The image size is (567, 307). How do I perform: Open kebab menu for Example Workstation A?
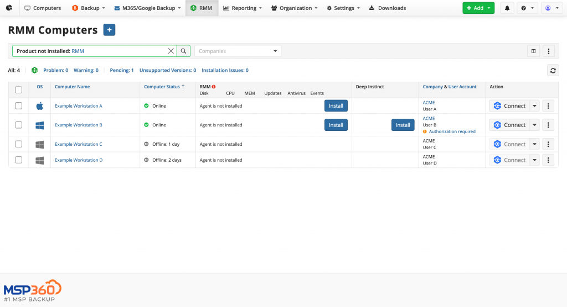click(548, 106)
